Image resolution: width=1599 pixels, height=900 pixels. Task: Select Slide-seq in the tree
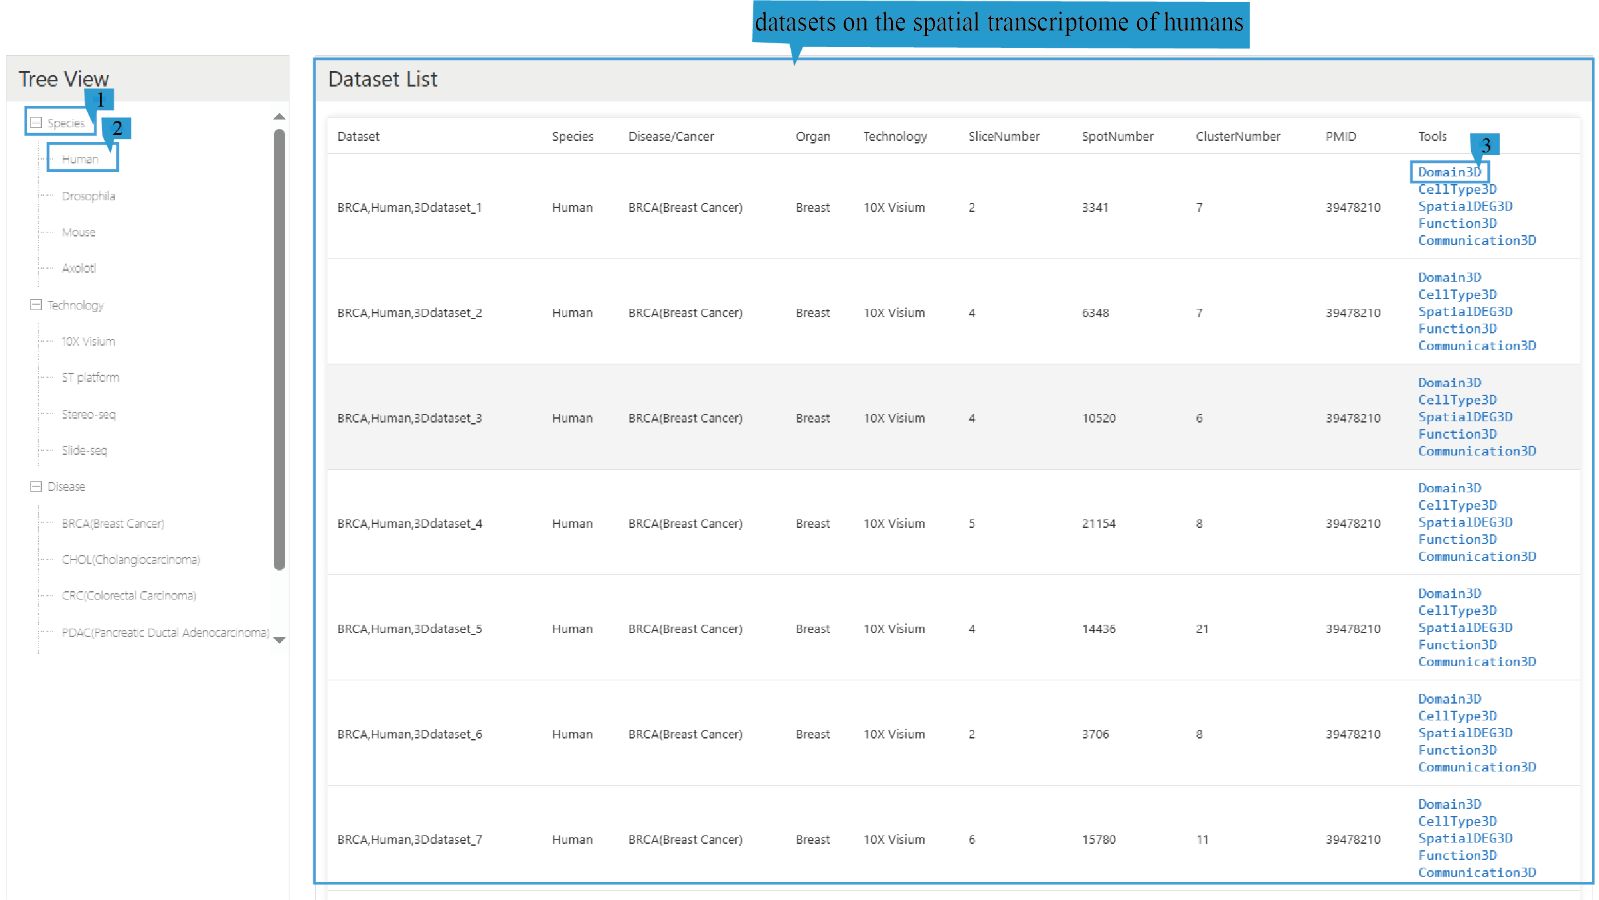coord(85,450)
